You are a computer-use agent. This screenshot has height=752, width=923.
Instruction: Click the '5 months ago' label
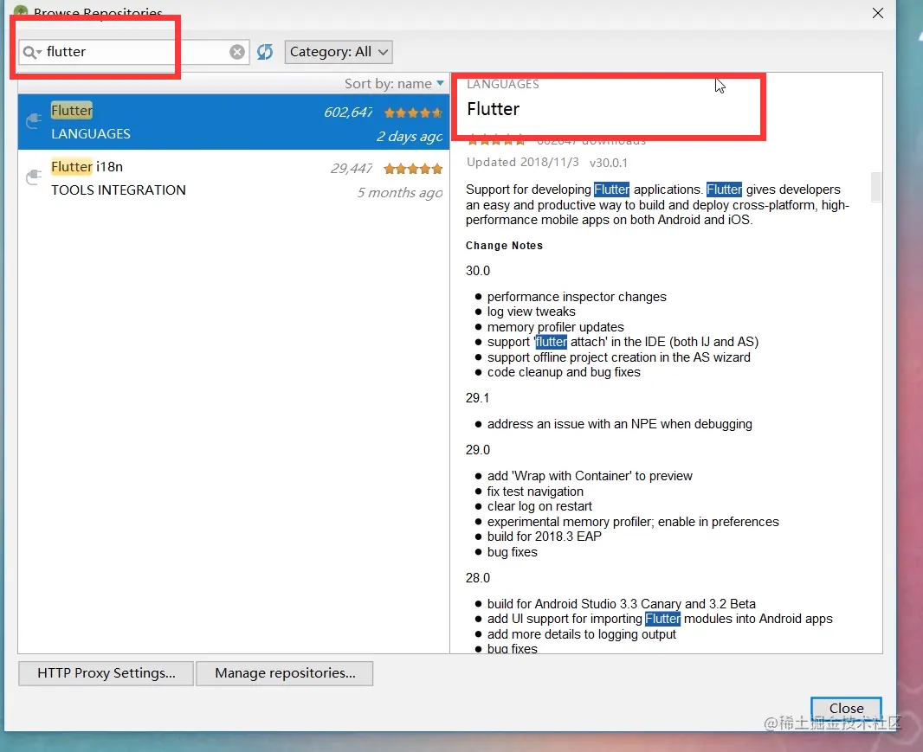point(400,193)
